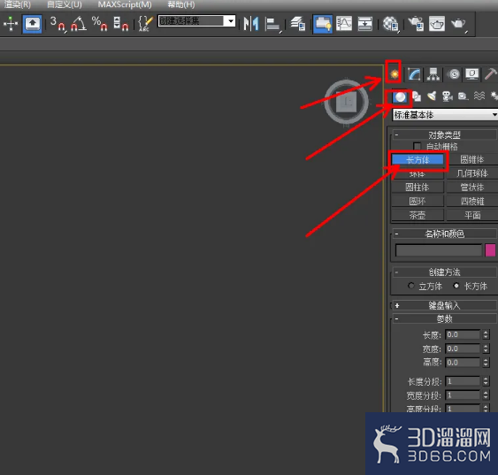Select the Shapes category icon
The image size is (498, 475).
click(x=417, y=96)
